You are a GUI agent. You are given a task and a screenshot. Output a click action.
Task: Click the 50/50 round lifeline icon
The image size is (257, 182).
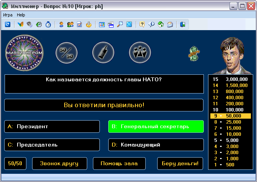tap(67, 53)
